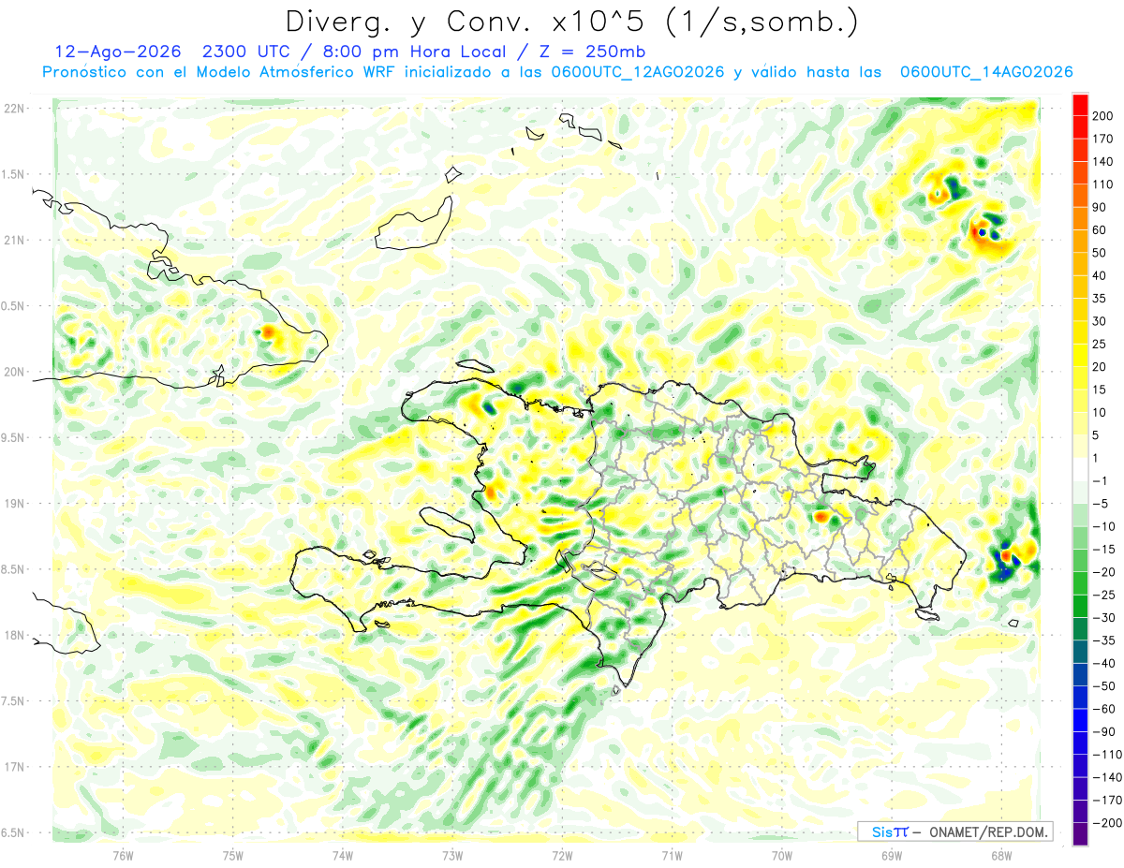This screenshot has width=1124, height=868.
Task: Click the latitude label '17N'
Action: coord(14,767)
